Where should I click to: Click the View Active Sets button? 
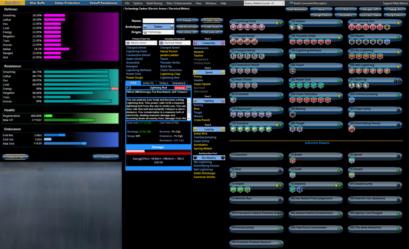pos(187,27)
